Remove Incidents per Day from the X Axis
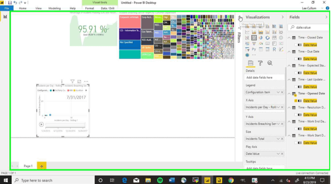This screenshot has height=184, width=331. [282, 107]
